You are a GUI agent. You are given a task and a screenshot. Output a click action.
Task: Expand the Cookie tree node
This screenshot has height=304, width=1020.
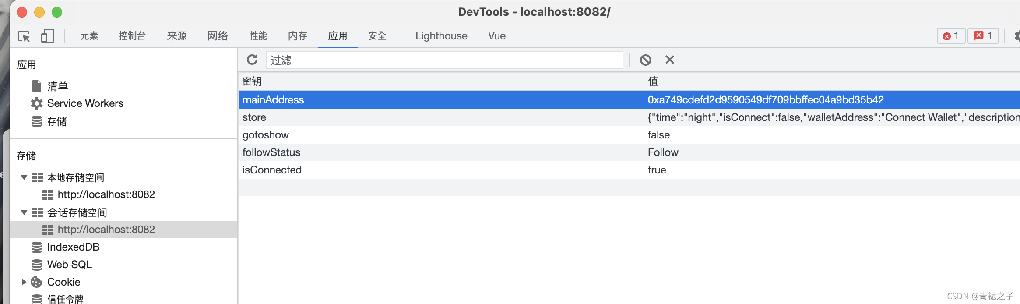(x=24, y=282)
